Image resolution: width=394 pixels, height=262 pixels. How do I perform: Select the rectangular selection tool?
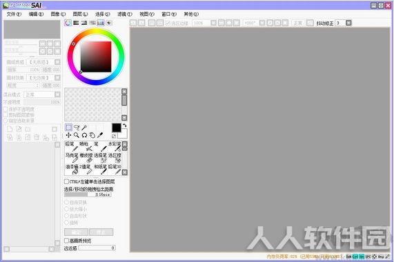pyautogui.click(x=68, y=128)
